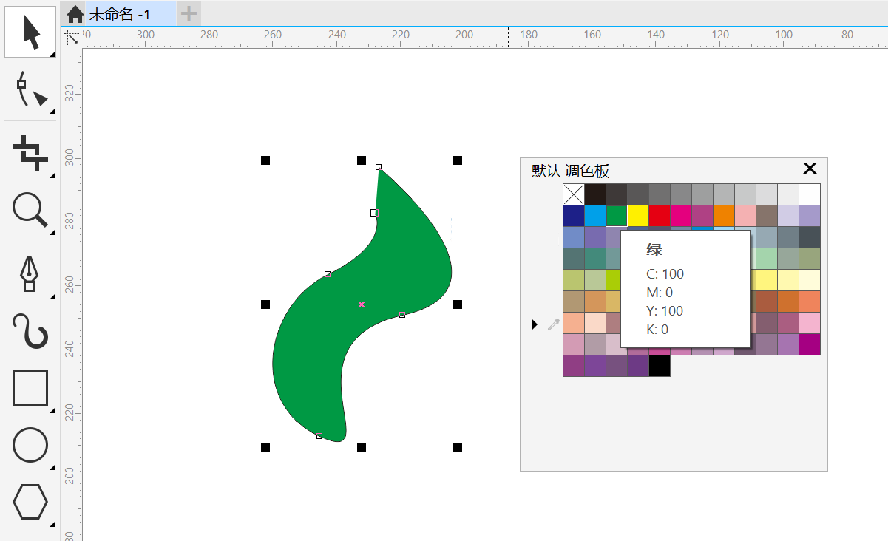Pick the bright yellow swatch
Image resolution: width=888 pixels, height=541 pixels.
point(638,216)
